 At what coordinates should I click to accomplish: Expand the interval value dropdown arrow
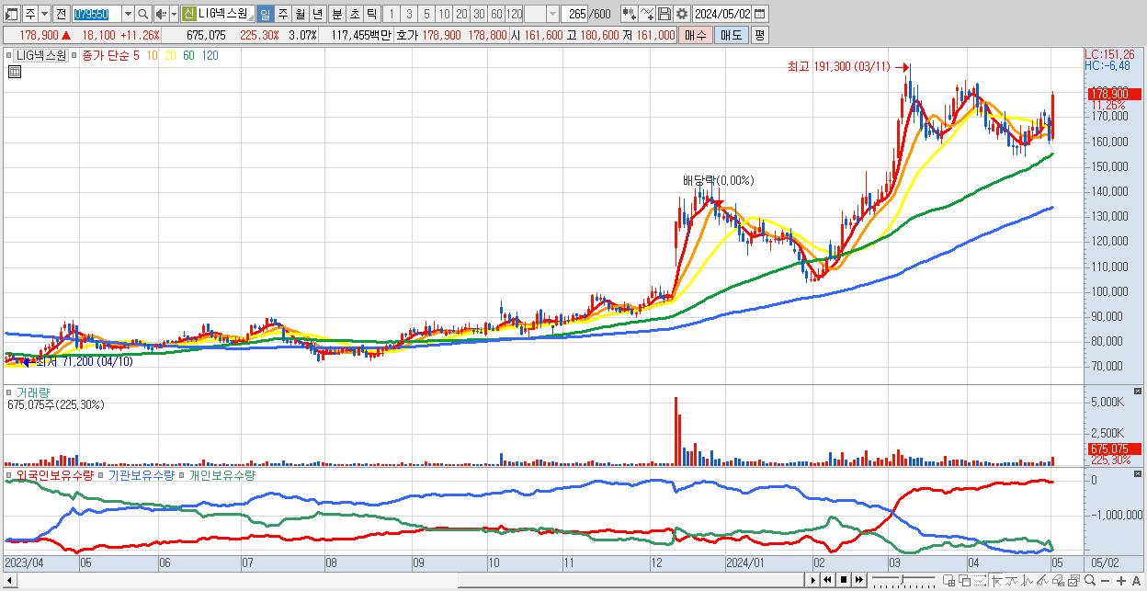tap(553, 14)
